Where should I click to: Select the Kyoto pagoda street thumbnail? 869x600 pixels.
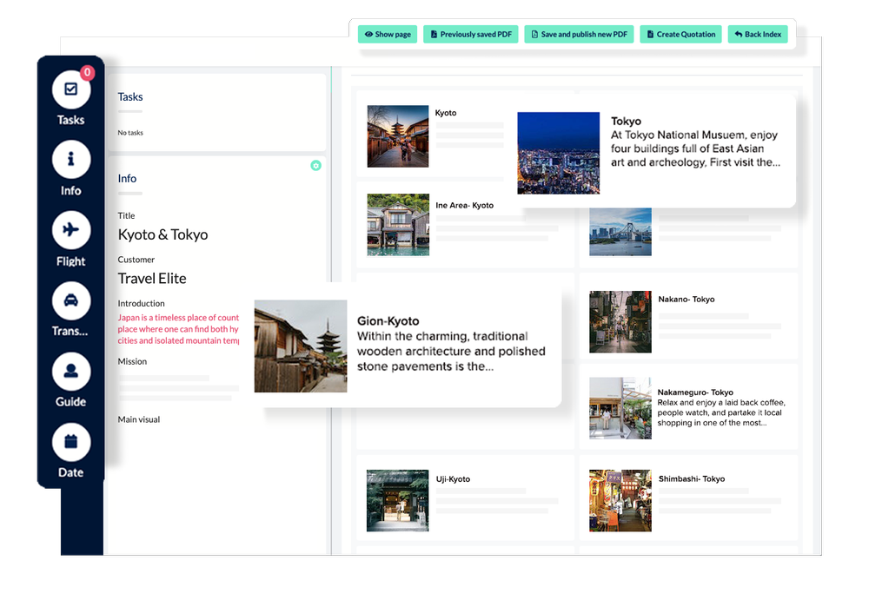[x=398, y=136]
